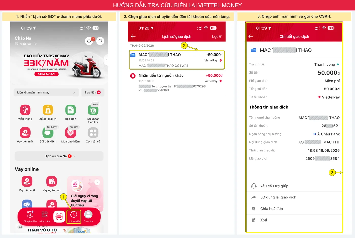Select the -50.000đ MAC THAO transaction
Image resolution: width=355 pixels, height=238 pixels.
point(176,60)
